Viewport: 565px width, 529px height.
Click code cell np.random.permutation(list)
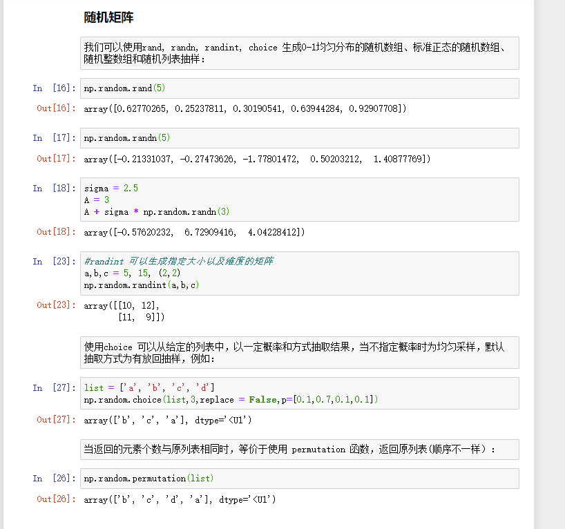point(300,479)
